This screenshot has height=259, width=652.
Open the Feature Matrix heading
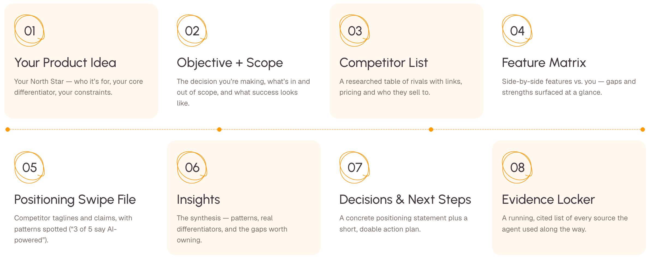(544, 63)
